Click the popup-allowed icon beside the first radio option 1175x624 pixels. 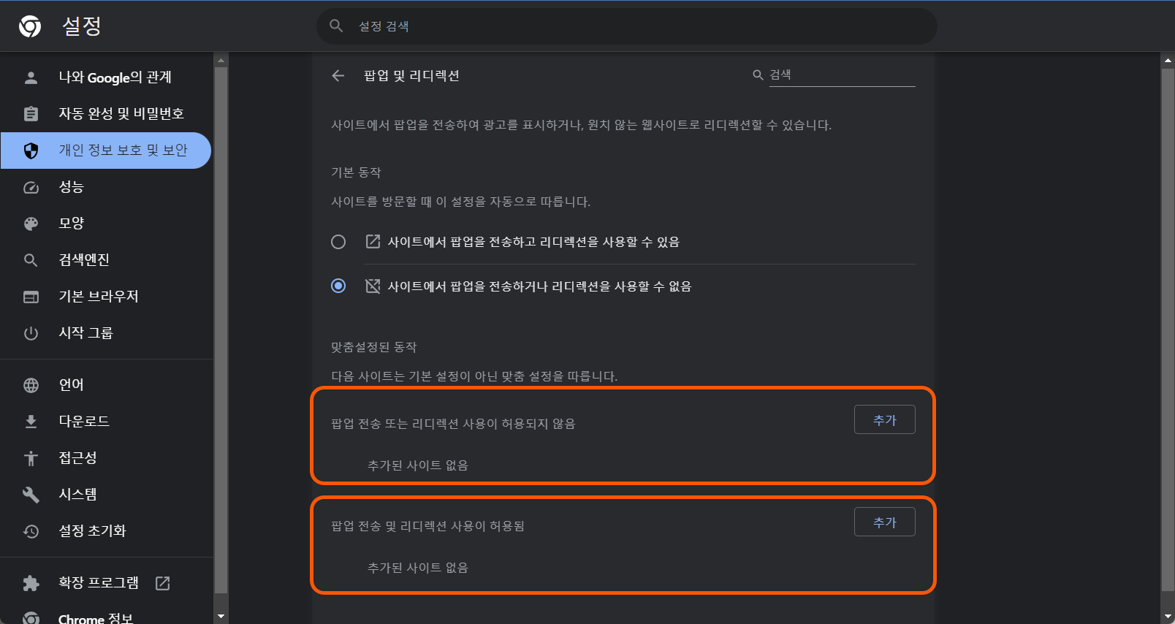coord(373,241)
